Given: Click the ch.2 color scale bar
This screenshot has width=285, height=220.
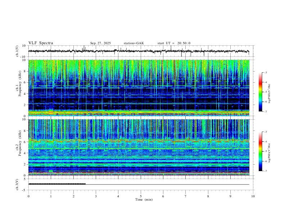Looking at the screenshot, I should tap(260, 151).
